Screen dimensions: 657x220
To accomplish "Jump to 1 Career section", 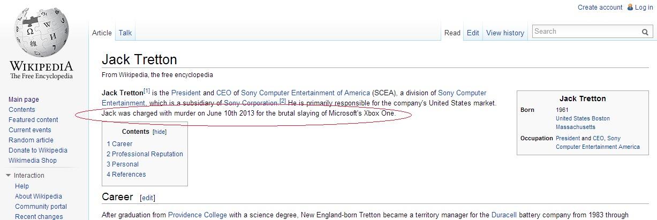I will 119,144.
